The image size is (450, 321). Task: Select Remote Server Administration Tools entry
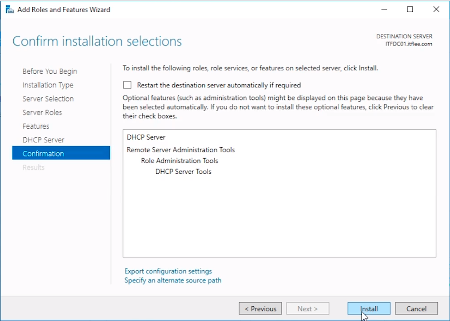pyautogui.click(x=181, y=150)
